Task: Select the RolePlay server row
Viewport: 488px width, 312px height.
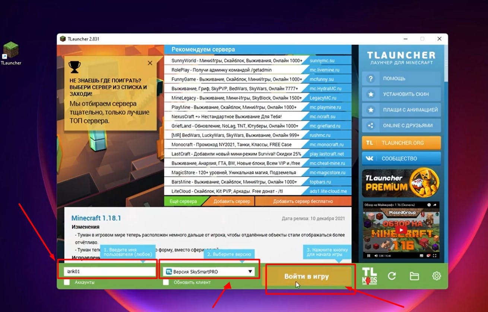Action: pyautogui.click(x=257, y=70)
